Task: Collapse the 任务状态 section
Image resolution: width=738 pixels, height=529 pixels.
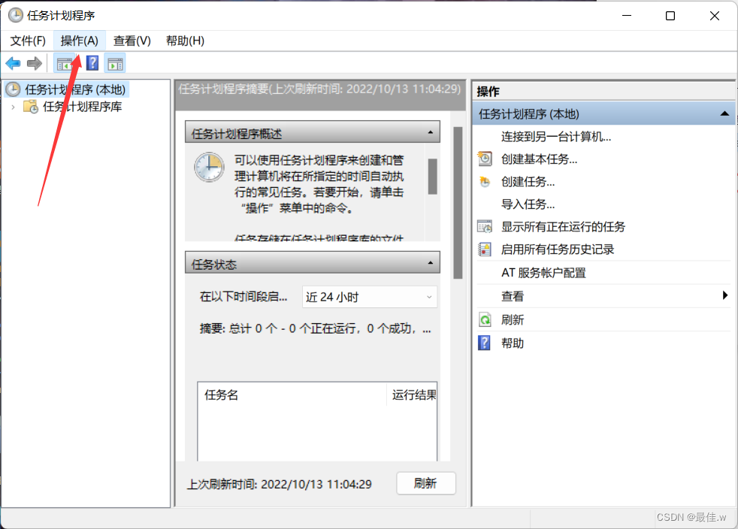Action: pos(430,263)
